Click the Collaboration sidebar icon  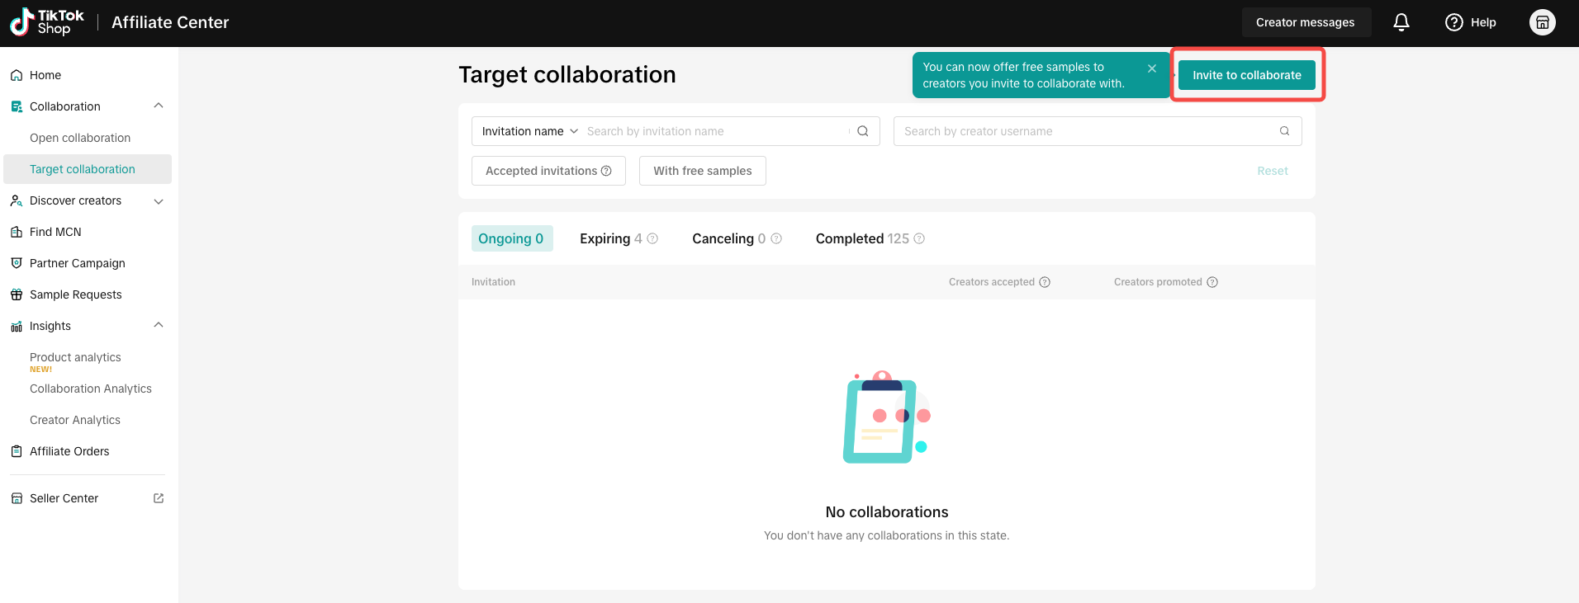click(x=17, y=106)
